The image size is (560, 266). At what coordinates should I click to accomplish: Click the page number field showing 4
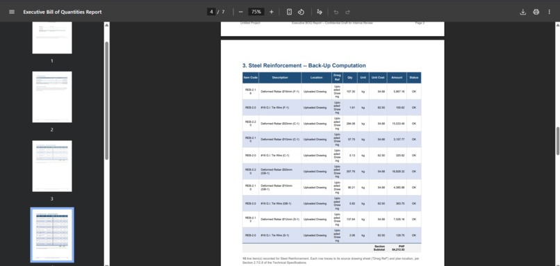point(211,12)
